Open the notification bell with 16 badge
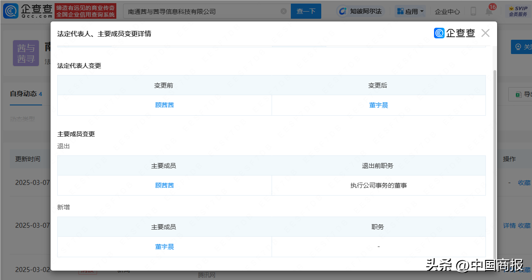 pos(489,12)
